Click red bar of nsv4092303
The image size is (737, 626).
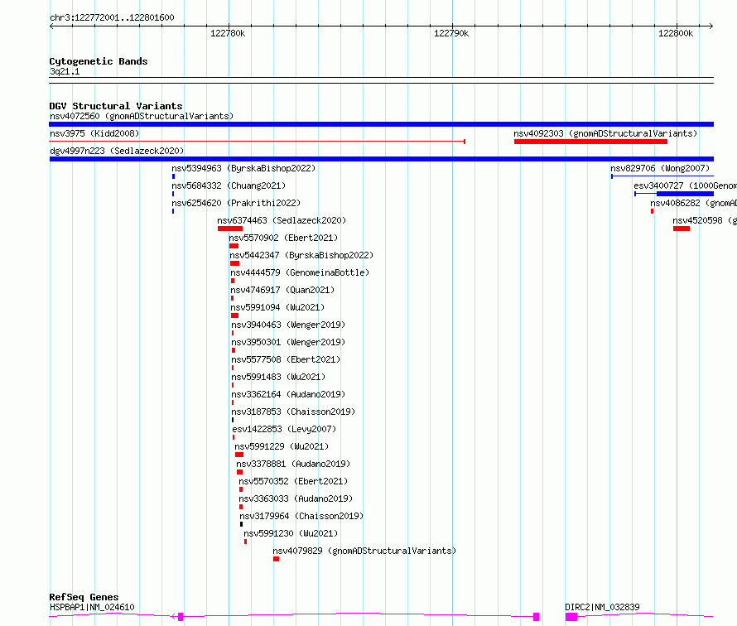tap(590, 142)
